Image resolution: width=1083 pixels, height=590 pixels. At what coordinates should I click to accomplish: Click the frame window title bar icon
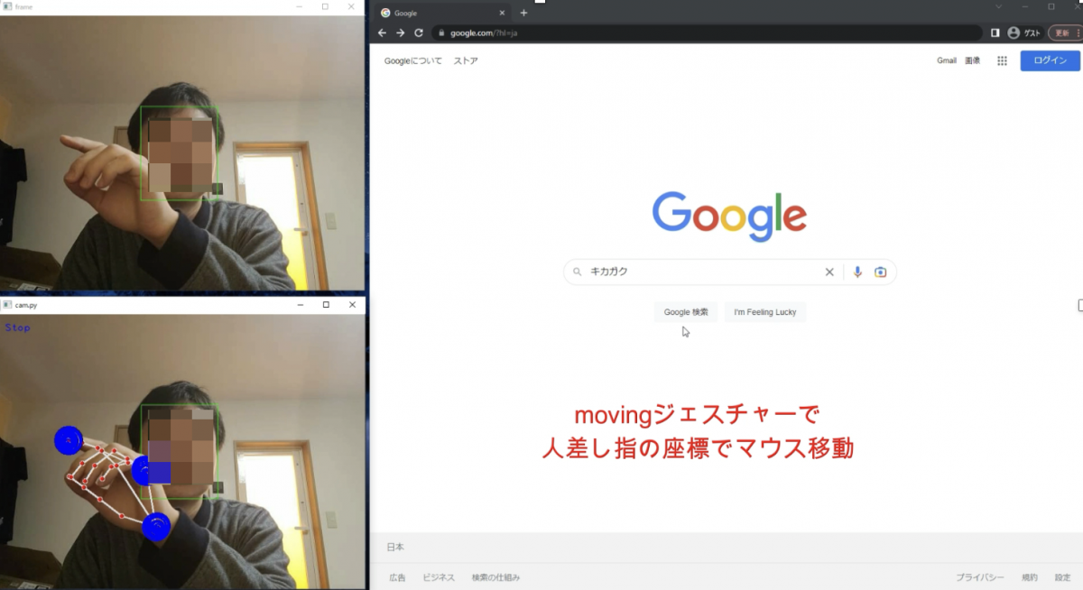click(7, 6)
